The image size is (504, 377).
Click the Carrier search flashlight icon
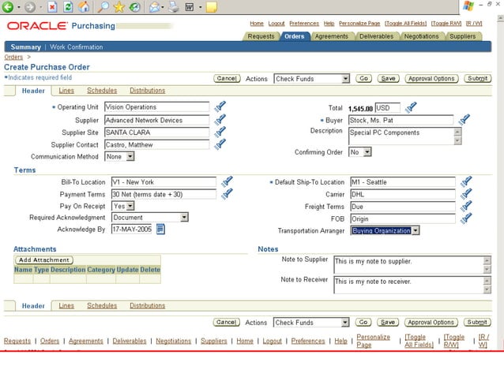(466, 194)
